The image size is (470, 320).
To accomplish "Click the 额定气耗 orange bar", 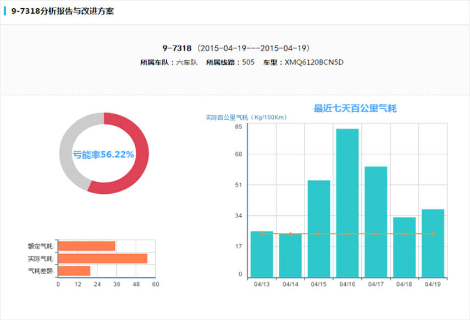I will (x=87, y=246).
